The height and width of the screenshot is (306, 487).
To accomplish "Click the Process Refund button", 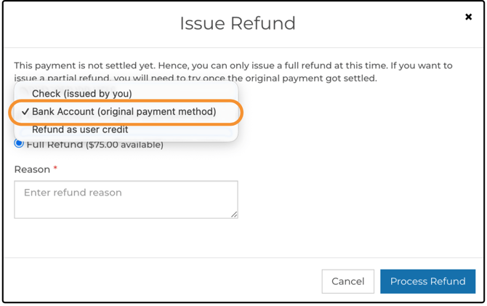I will click(x=427, y=281).
